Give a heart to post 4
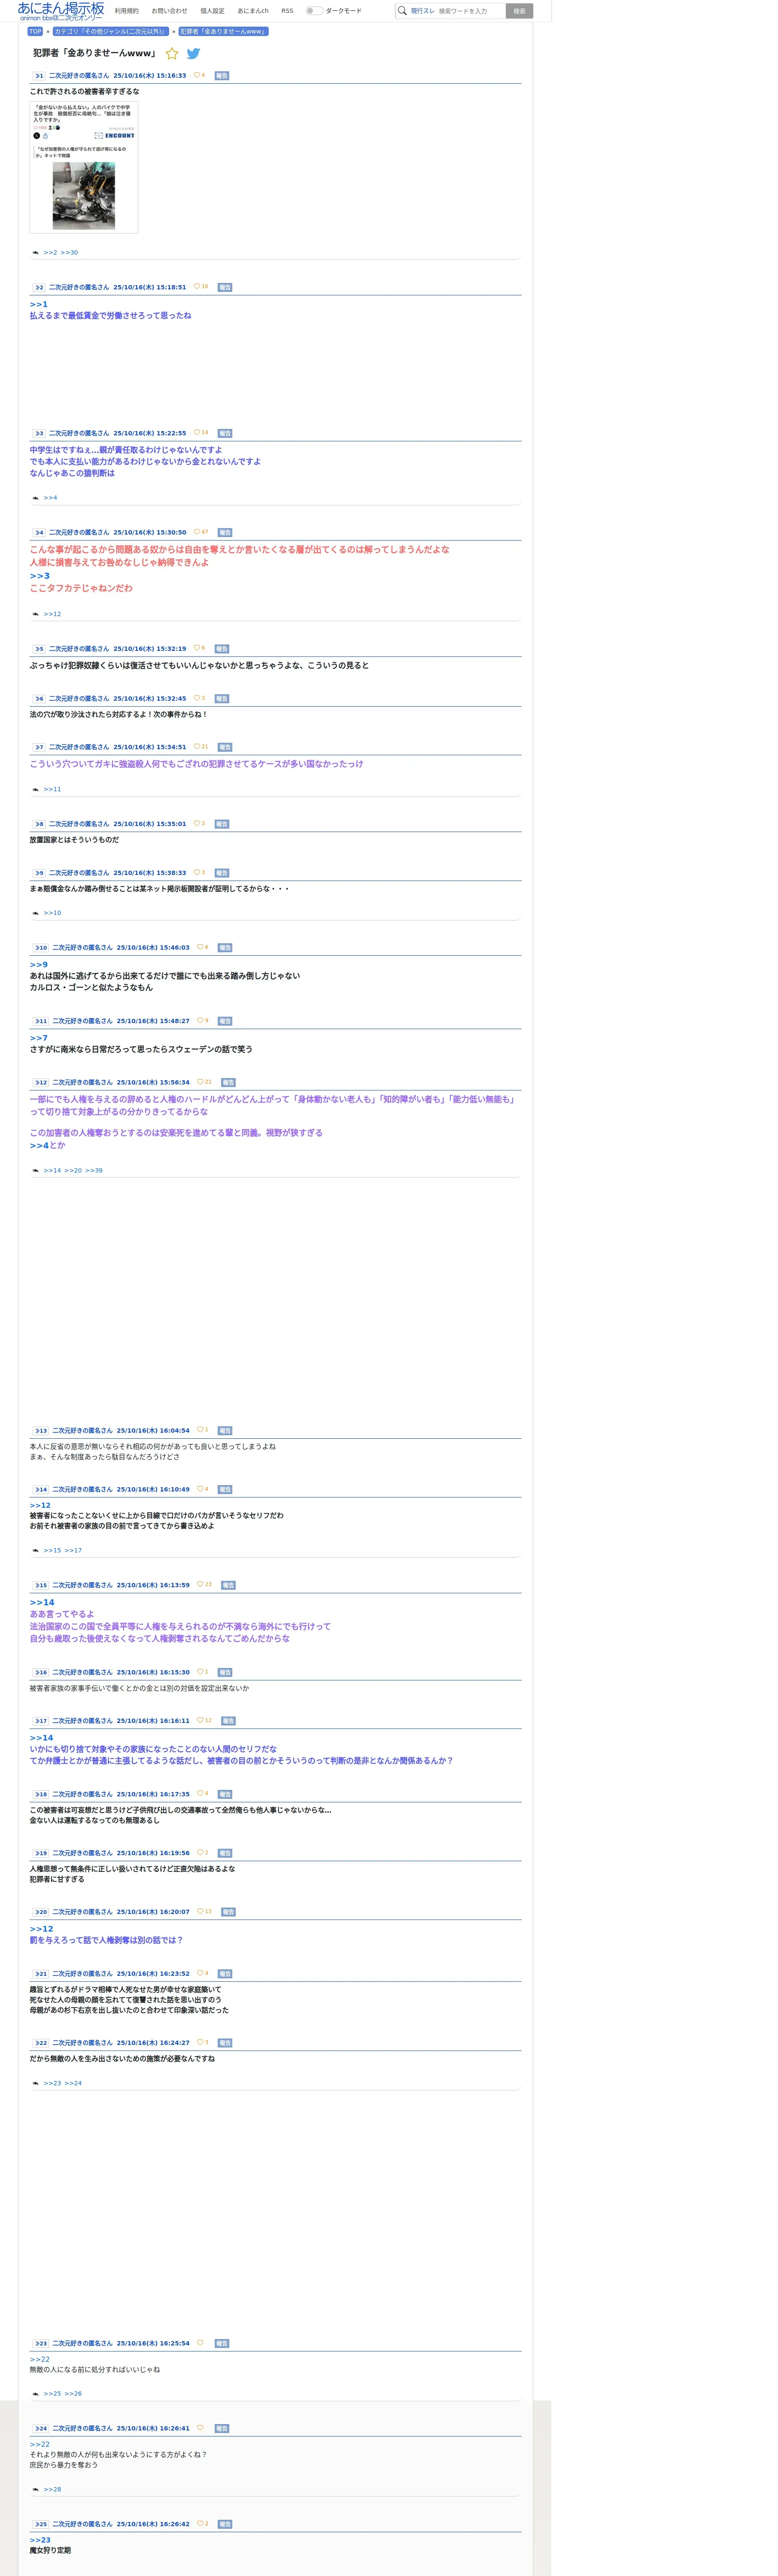 (x=197, y=532)
